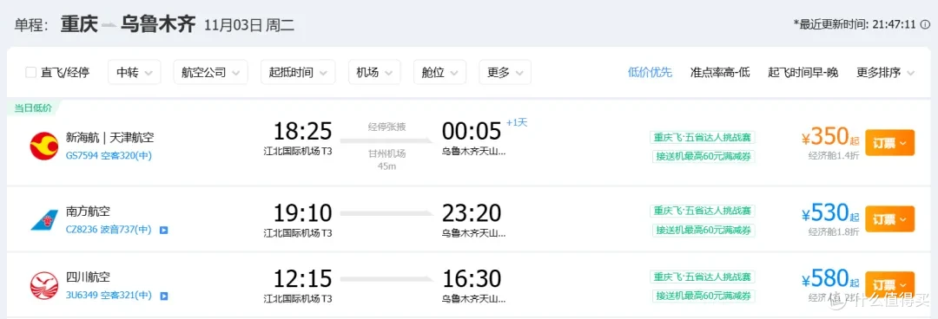Click 重庆飞·五省达人挑战赛 tag on CZ8236 row

[703, 211]
